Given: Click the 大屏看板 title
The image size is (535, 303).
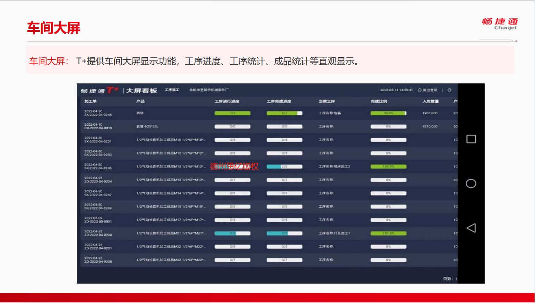Looking at the screenshot, I should [x=142, y=90].
